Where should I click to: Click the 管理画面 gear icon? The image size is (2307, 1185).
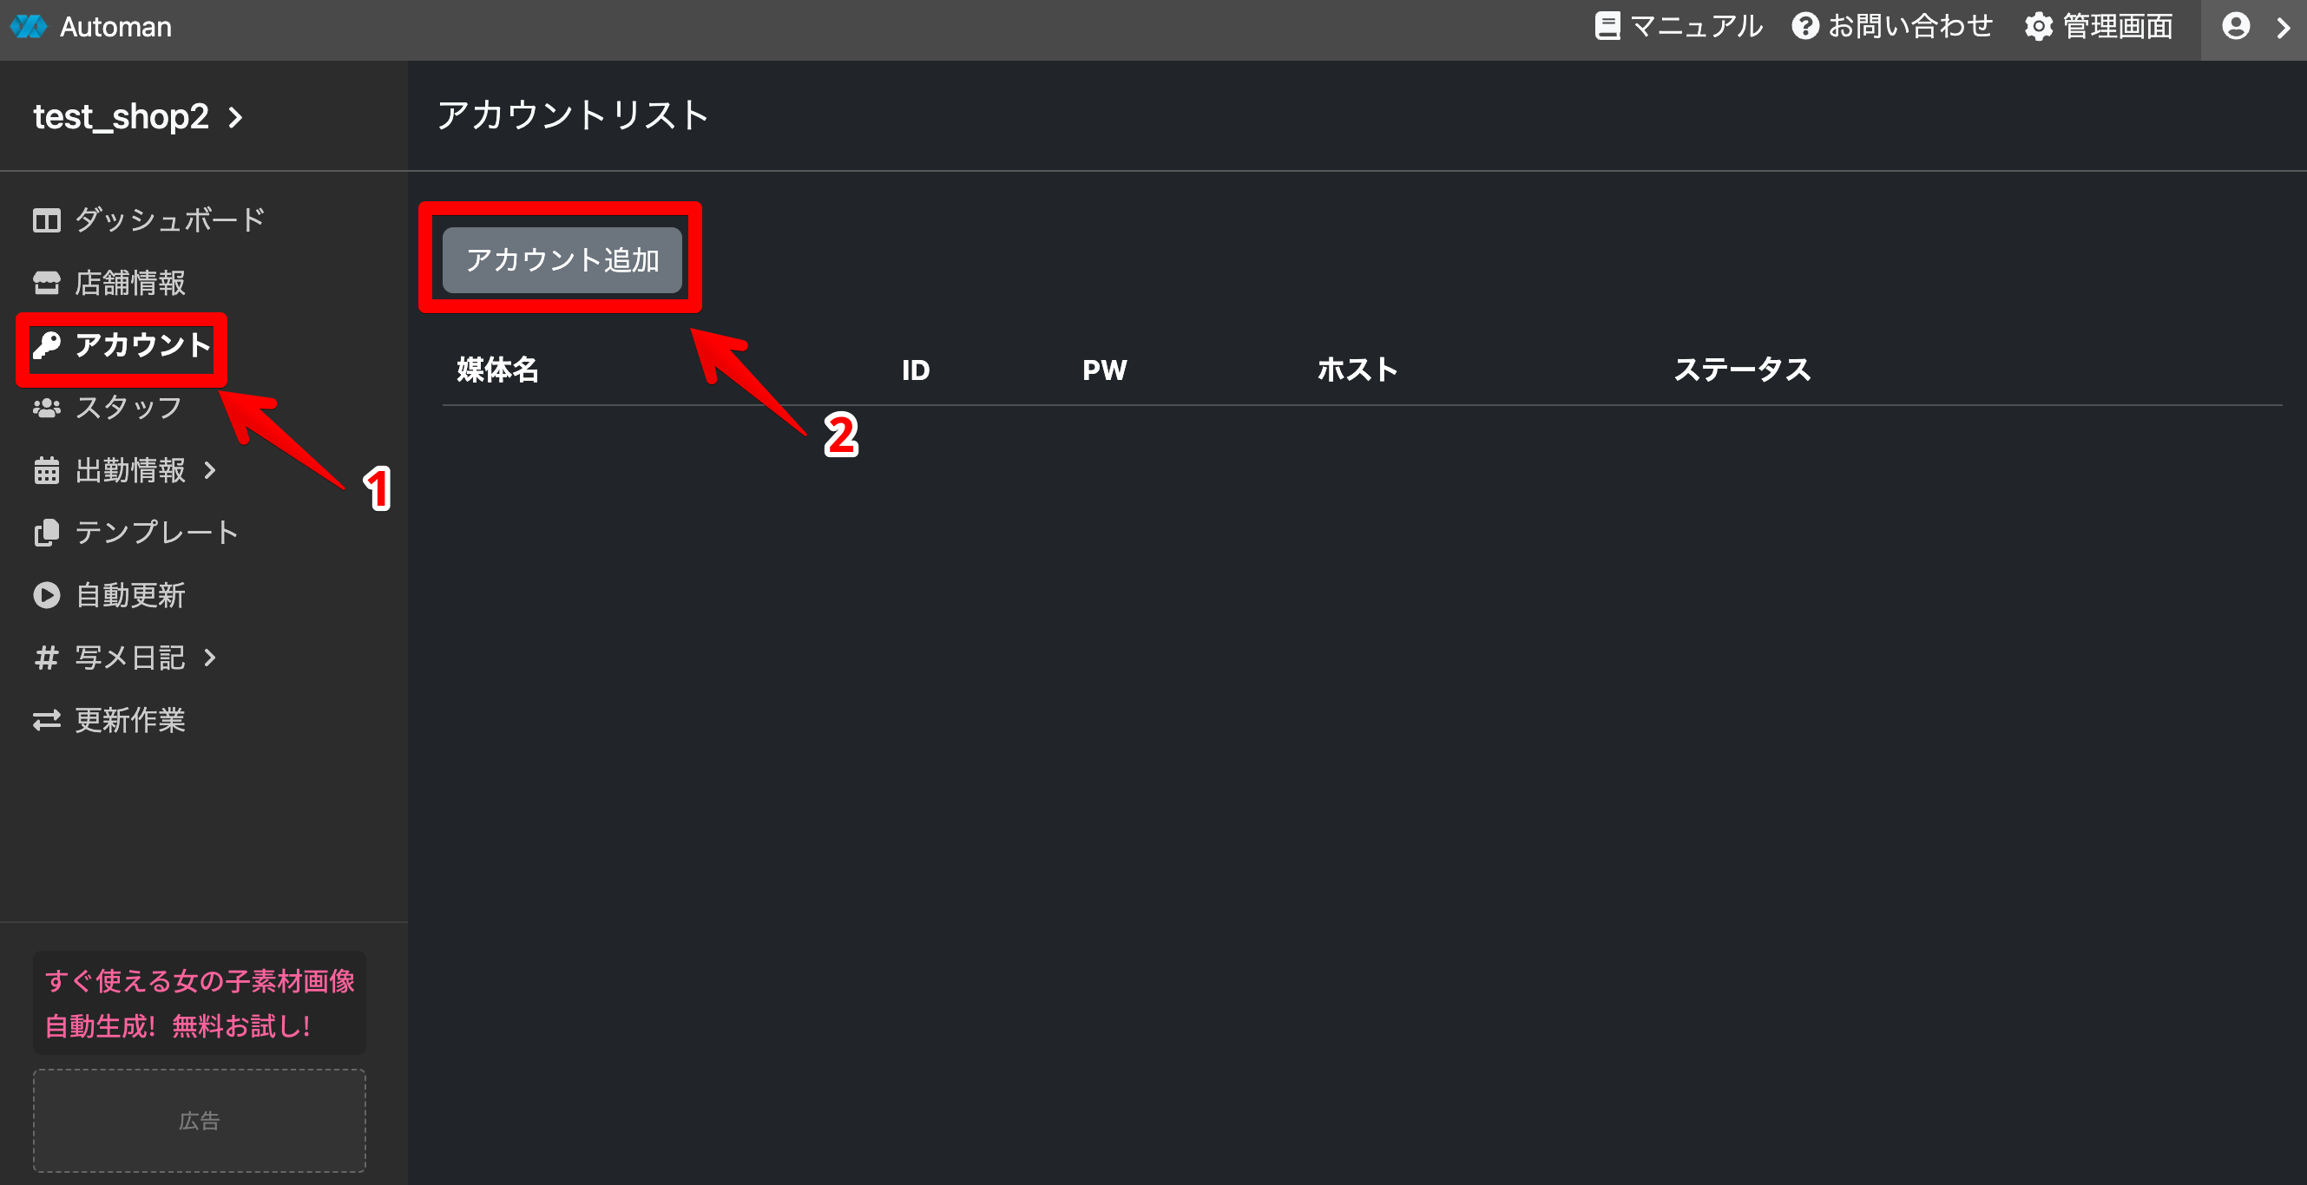pyautogui.click(x=2038, y=26)
